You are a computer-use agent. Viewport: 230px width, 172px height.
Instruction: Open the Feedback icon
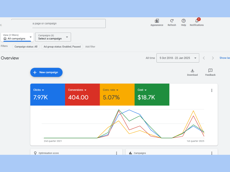tap(210, 71)
